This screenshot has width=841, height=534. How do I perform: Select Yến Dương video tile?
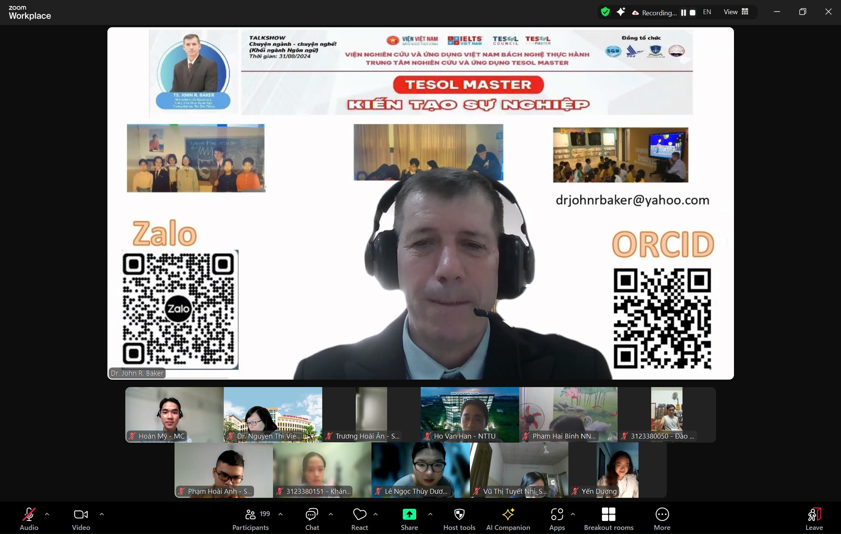point(618,470)
